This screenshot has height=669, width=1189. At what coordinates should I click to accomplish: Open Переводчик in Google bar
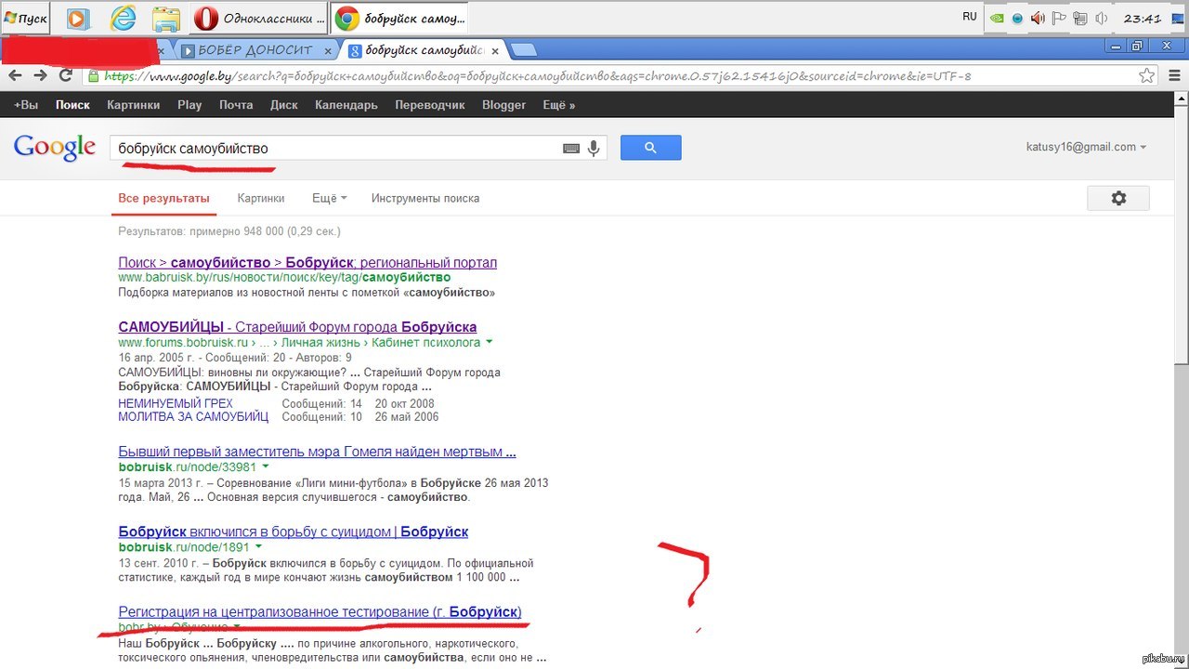click(430, 105)
